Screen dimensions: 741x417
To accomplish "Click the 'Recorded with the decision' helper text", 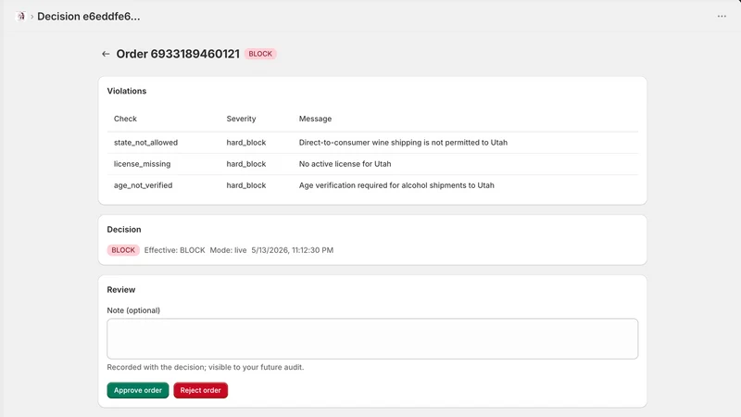I will click(206, 367).
